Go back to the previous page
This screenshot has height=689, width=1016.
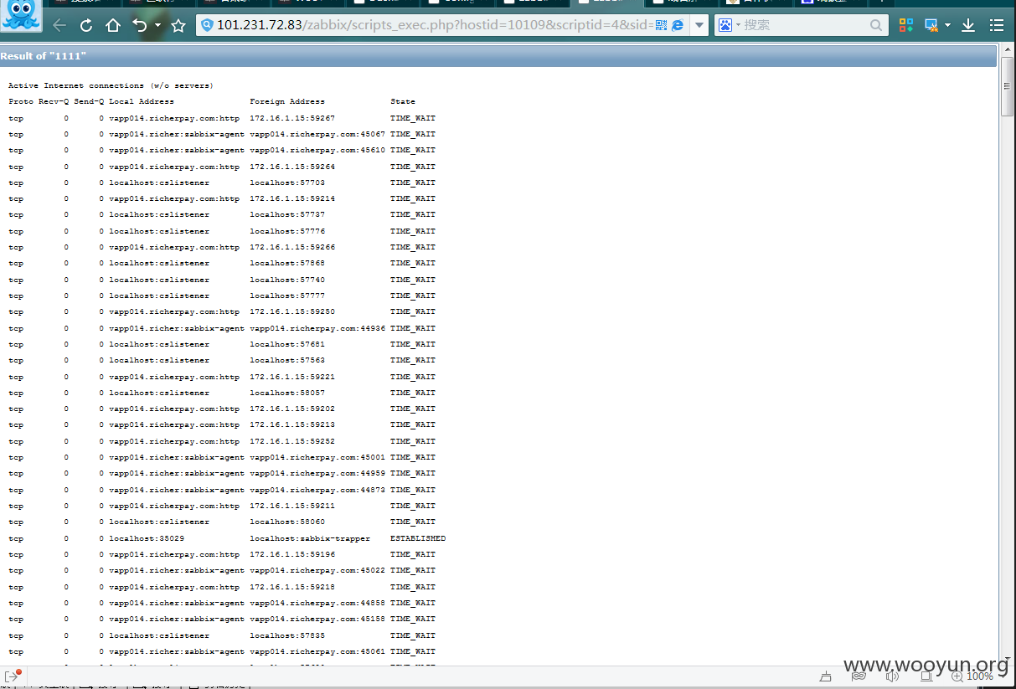coord(59,26)
